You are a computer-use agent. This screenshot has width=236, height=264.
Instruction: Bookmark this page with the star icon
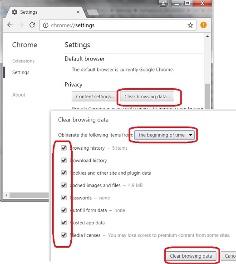coord(190,25)
